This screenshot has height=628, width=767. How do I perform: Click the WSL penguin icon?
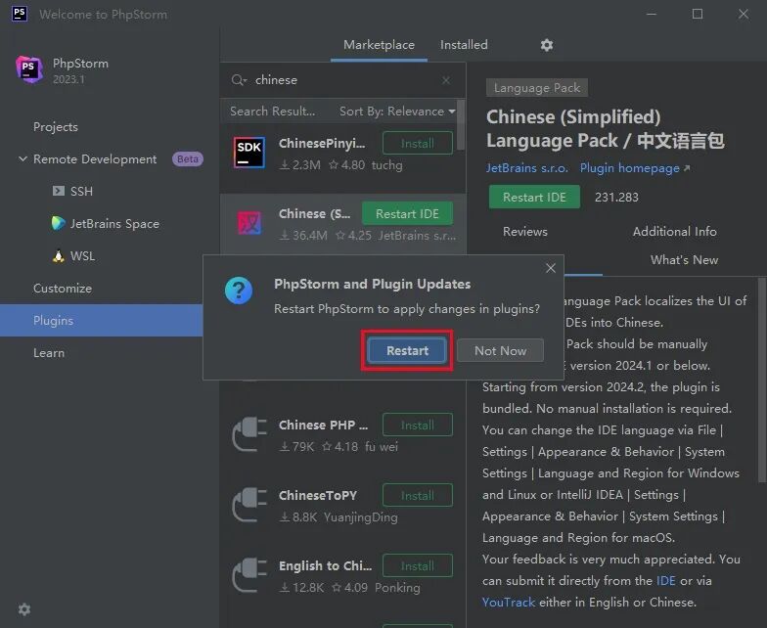(59, 256)
